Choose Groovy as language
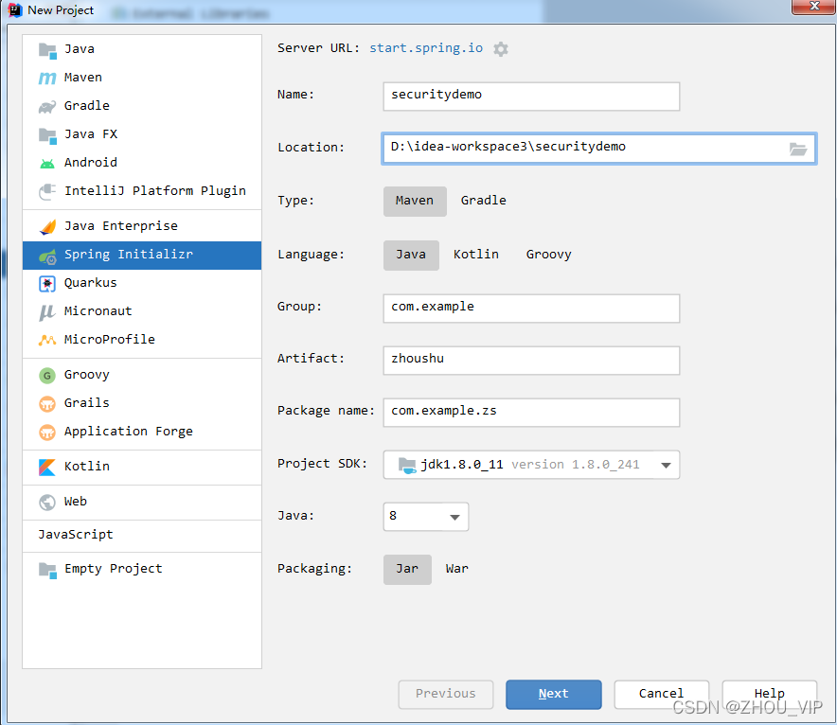The height and width of the screenshot is (725, 837). pos(548,255)
